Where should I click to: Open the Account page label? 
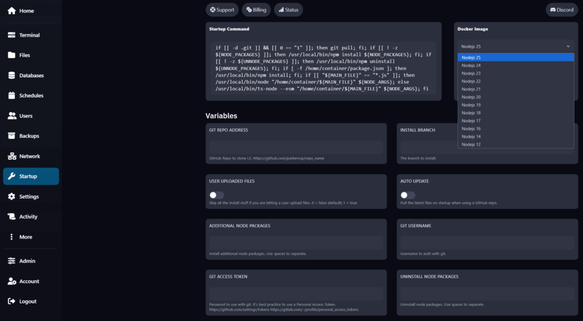click(x=29, y=281)
